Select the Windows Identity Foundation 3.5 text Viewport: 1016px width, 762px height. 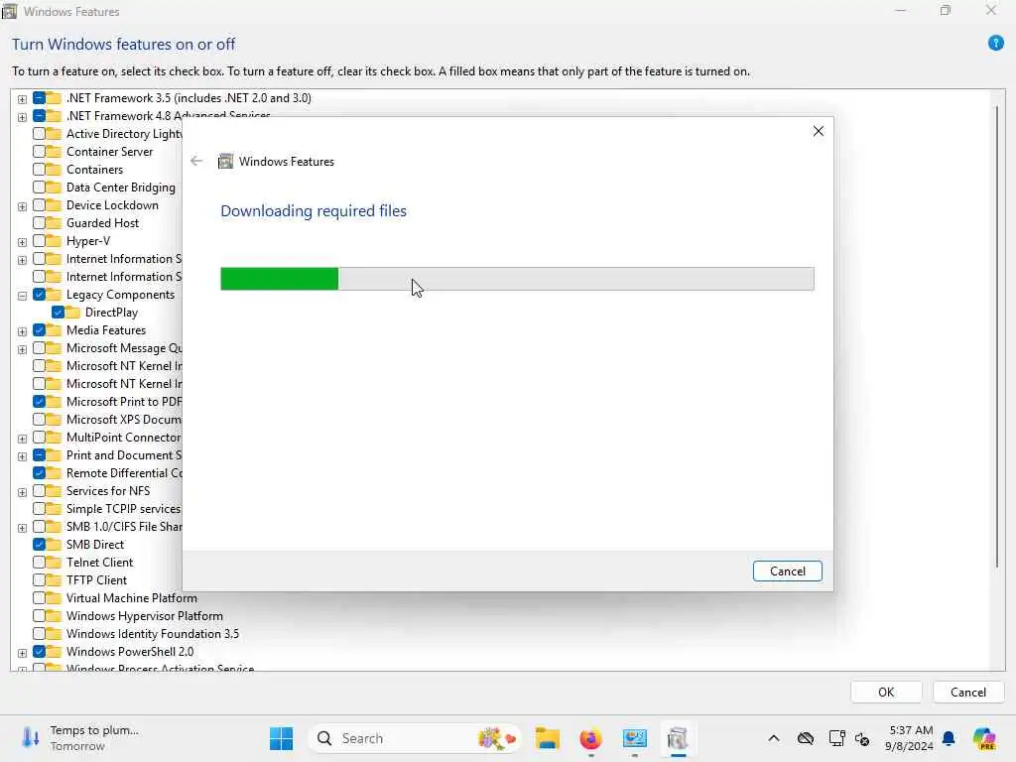[153, 634]
